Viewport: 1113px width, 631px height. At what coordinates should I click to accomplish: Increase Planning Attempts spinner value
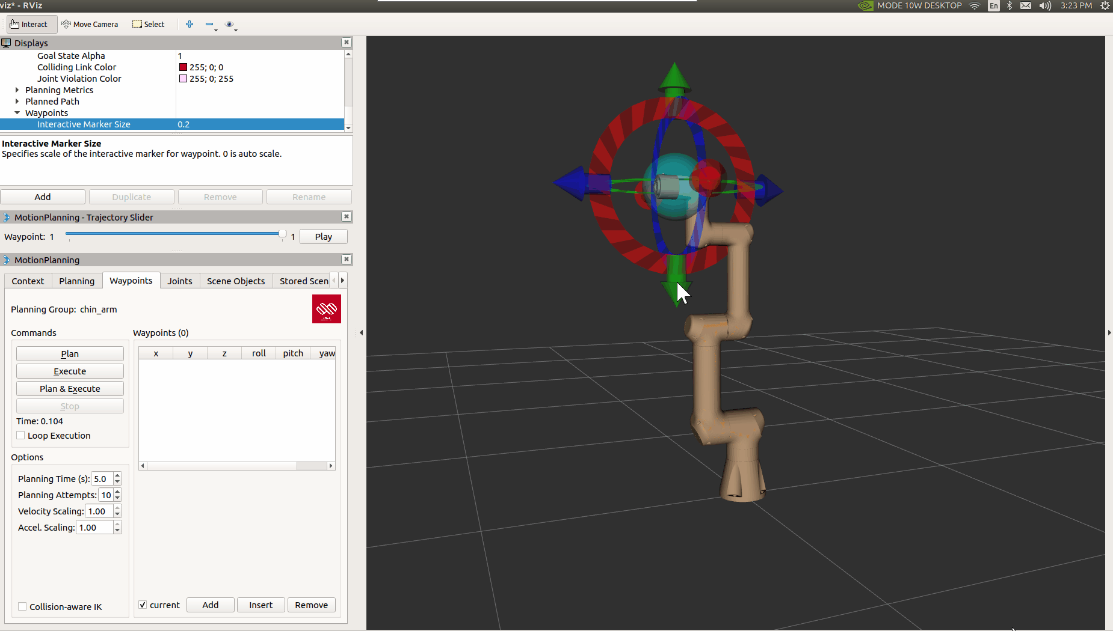click(x=117, y=492)
